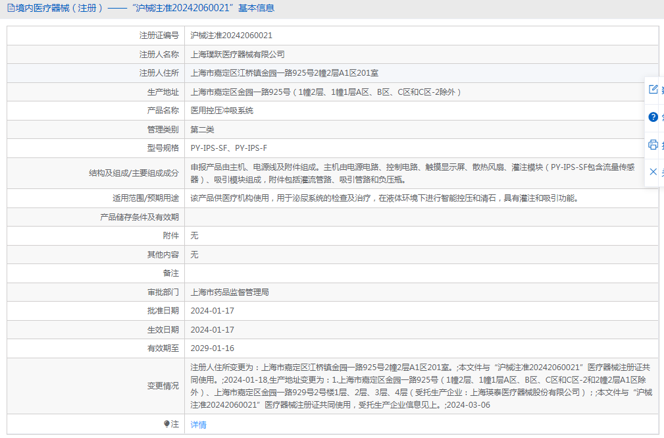Viewport: 664px width, 438px height.
Task: Select the 型号规格 label
Action: coord(163,148)
